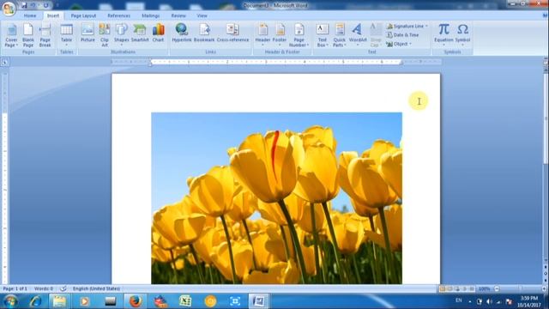Viewport: 549px width, 309px height.
Task: Click the 100% zoom level button
Action: (x=484, y=289)
